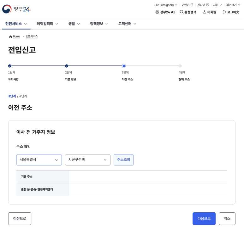
Task: Open the 시니어 external site link
Action: (203, 5)
